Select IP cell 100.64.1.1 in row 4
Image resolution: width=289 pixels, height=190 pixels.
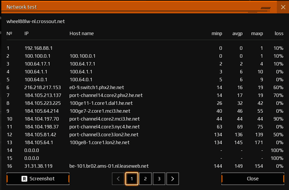click(36, 72)
